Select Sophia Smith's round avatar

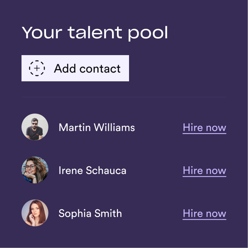coord(35,213)
